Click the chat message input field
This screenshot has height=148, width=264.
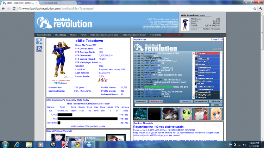pos(172,105)
